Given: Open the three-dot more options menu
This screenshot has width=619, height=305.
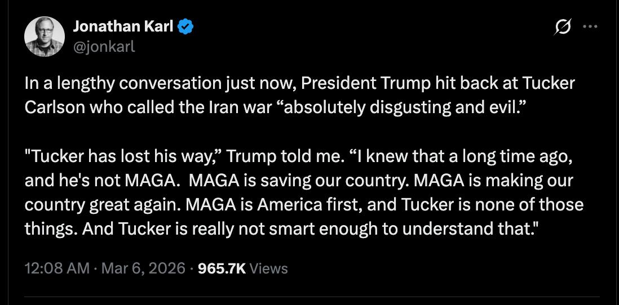Looking at the screenshot, I should coord(590,26).
